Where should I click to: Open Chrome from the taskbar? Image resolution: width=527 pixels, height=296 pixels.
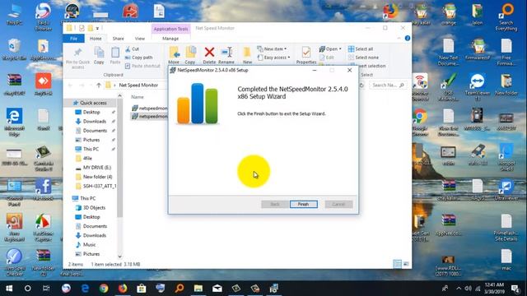104,289
